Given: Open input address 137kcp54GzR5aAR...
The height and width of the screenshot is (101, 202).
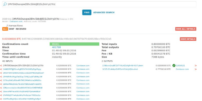Looking at the screenshot, I should (x=22, y=80).
